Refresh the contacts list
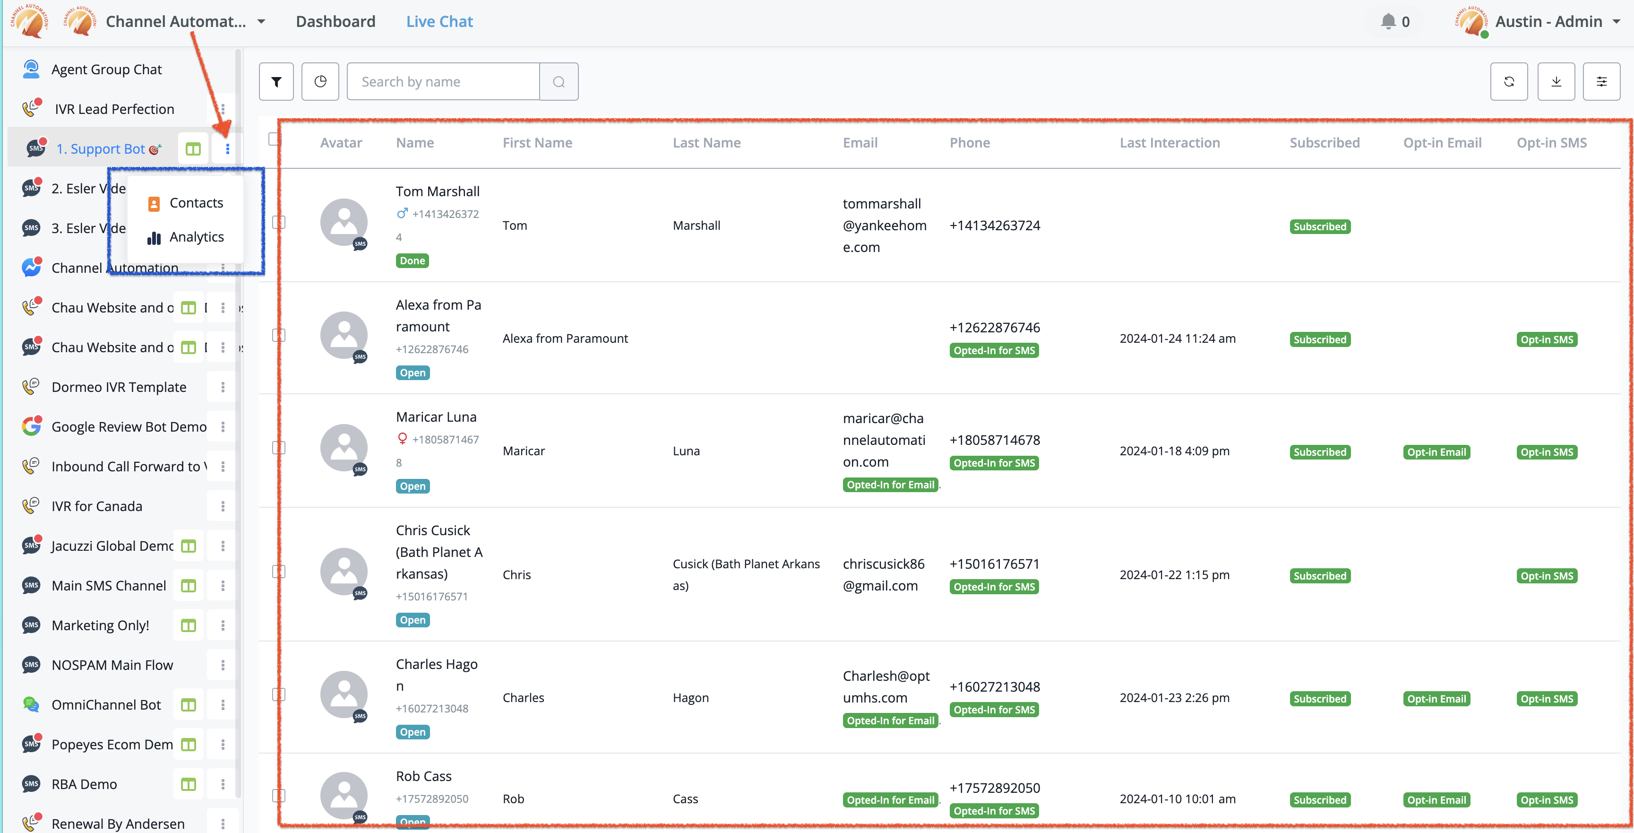 tap(1509, 81)
